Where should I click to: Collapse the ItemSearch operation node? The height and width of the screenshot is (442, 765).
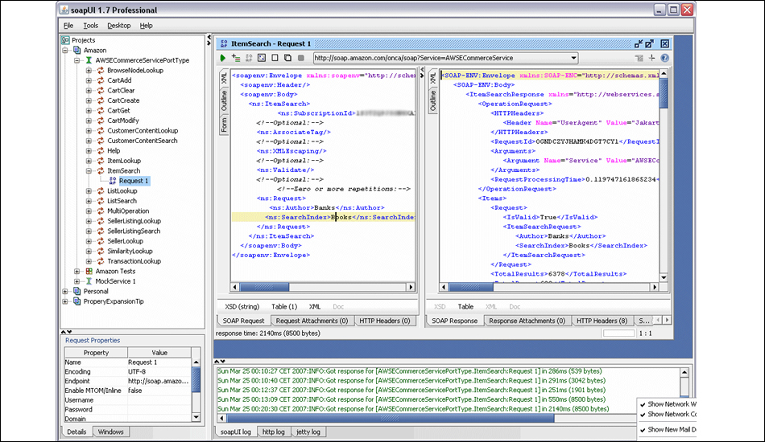click(89, 171)
